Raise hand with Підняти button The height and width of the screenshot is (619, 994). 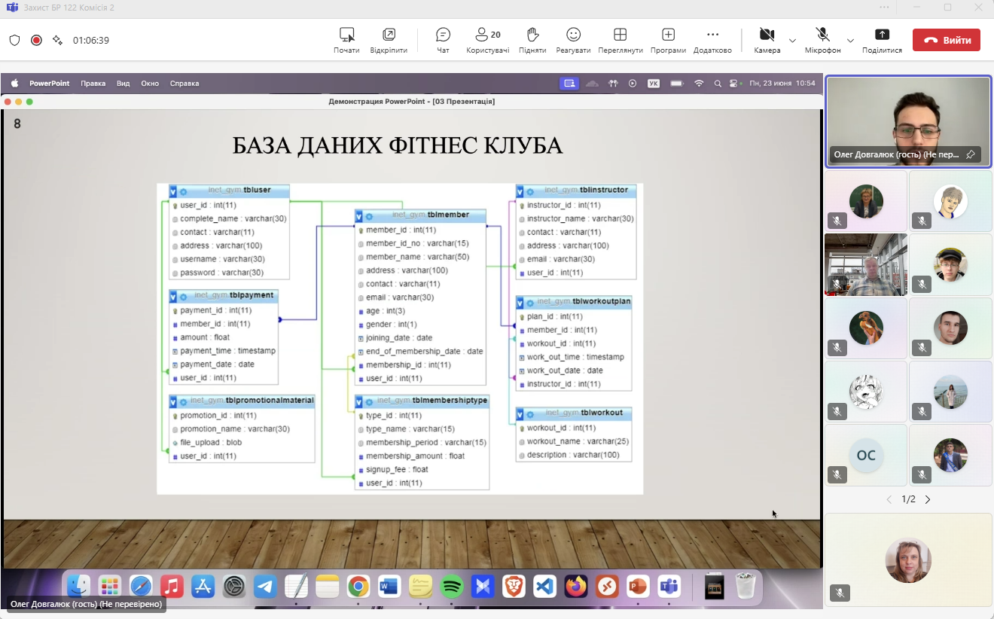click(532, 40)
